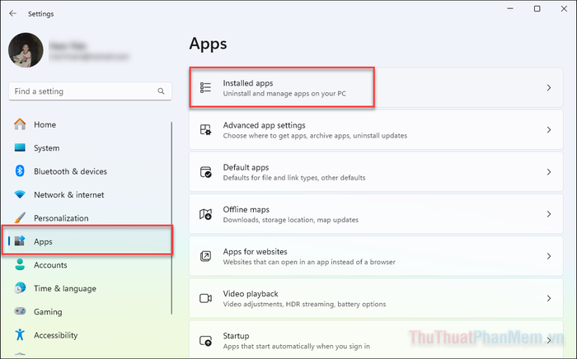Open Advanced app settings
The image size is (577, 359).
tap(376, 130)
